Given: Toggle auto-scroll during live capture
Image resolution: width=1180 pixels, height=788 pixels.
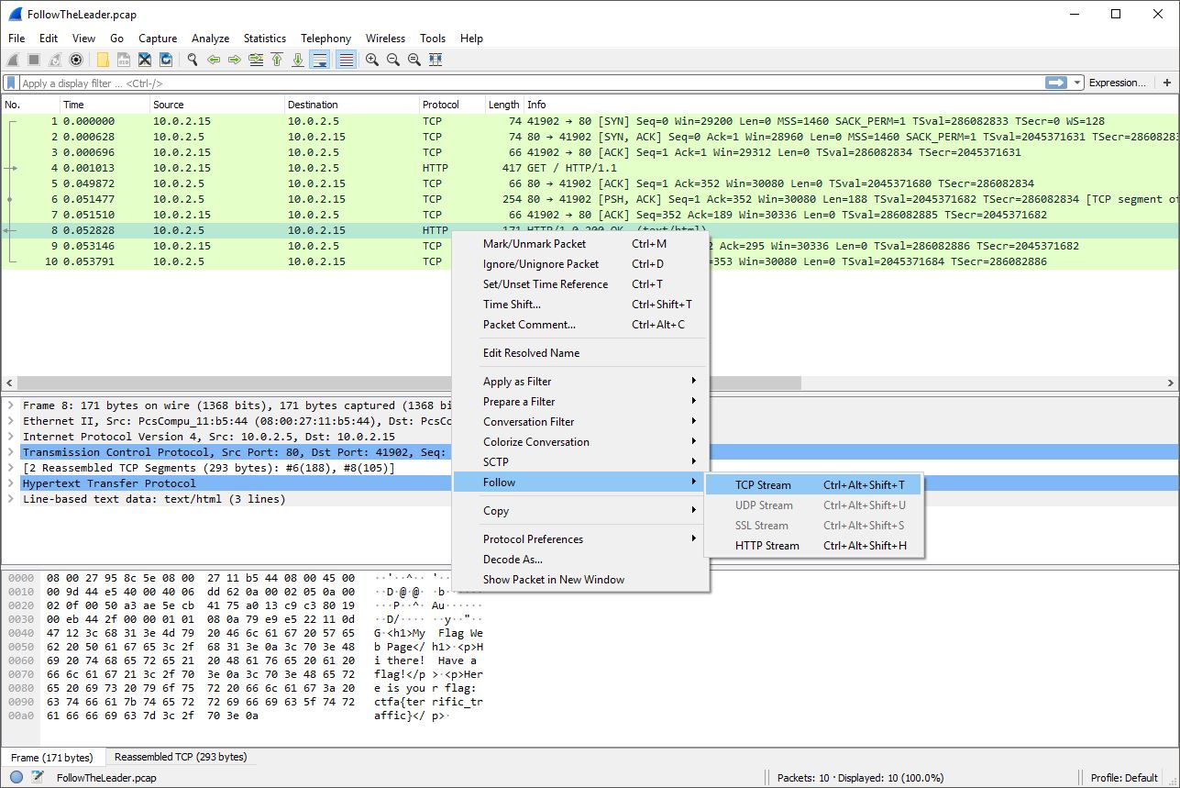Looking at the screenshot, I should click(x=320, y=60).
